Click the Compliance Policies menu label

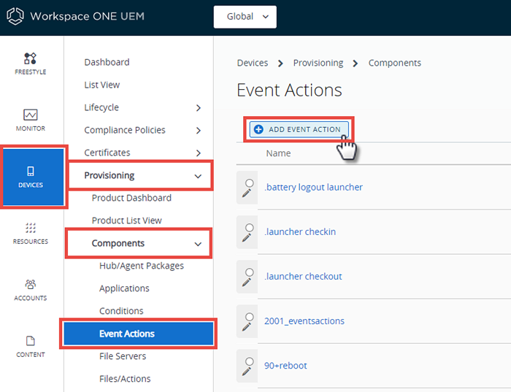pyautogui.click(x=125, y=130)
